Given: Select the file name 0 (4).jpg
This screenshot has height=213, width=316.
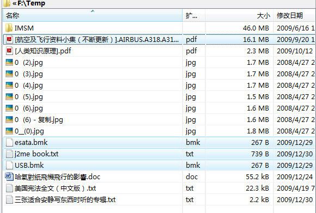Looking at the screenshot, I should [29, 86].
